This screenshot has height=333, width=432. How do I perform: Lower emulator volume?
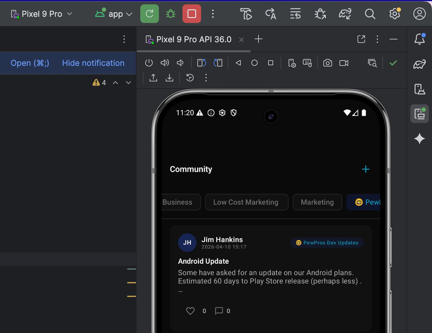180,63
